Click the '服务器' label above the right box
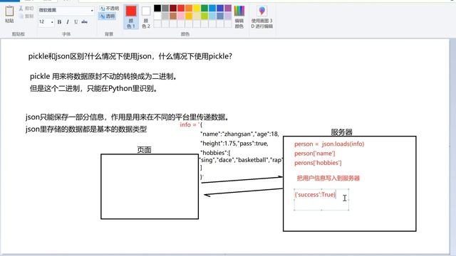This screenshot has width=456, height=256. pos(342,132)
